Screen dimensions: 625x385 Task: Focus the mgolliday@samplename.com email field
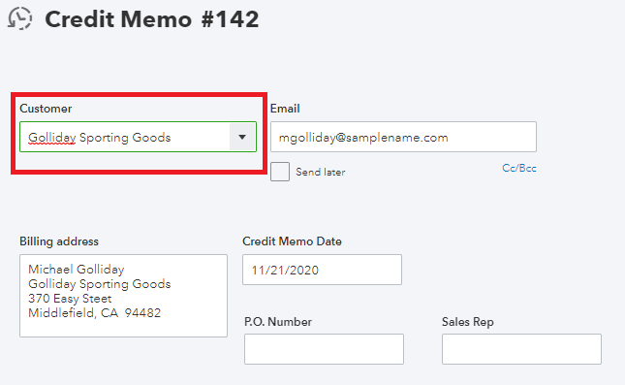pos(403,137)
